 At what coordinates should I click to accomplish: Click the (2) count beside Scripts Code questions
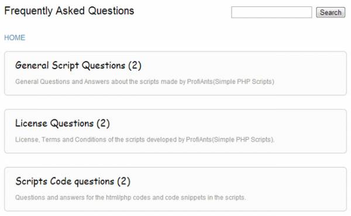pos(124,181)
